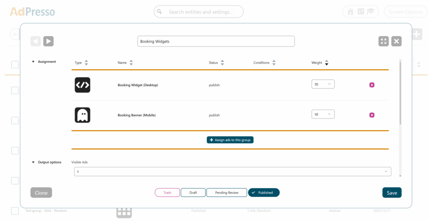Save the ad group changes
The width and height of the screenshot is (429, 221).
pyautogui.click(x=392, y=193)
